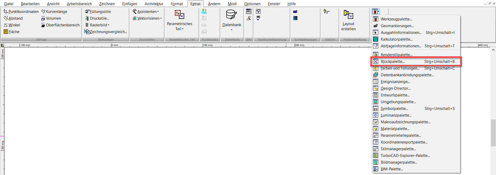This screenshot has width=496, height=175.
Task: Switch to the Architektur tab
Action: pos(154,4)
